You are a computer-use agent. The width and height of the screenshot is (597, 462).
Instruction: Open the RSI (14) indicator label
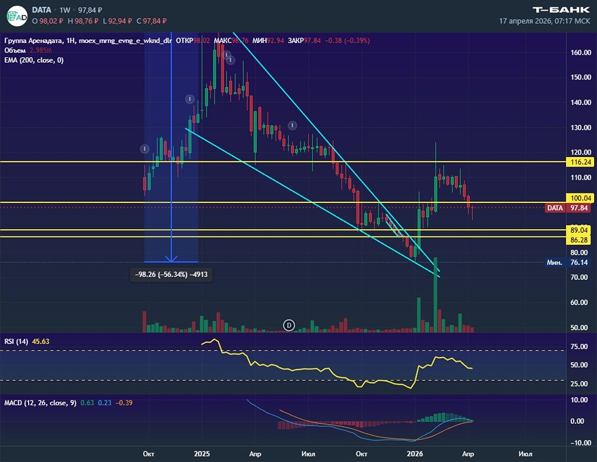[x=16, y=341]
